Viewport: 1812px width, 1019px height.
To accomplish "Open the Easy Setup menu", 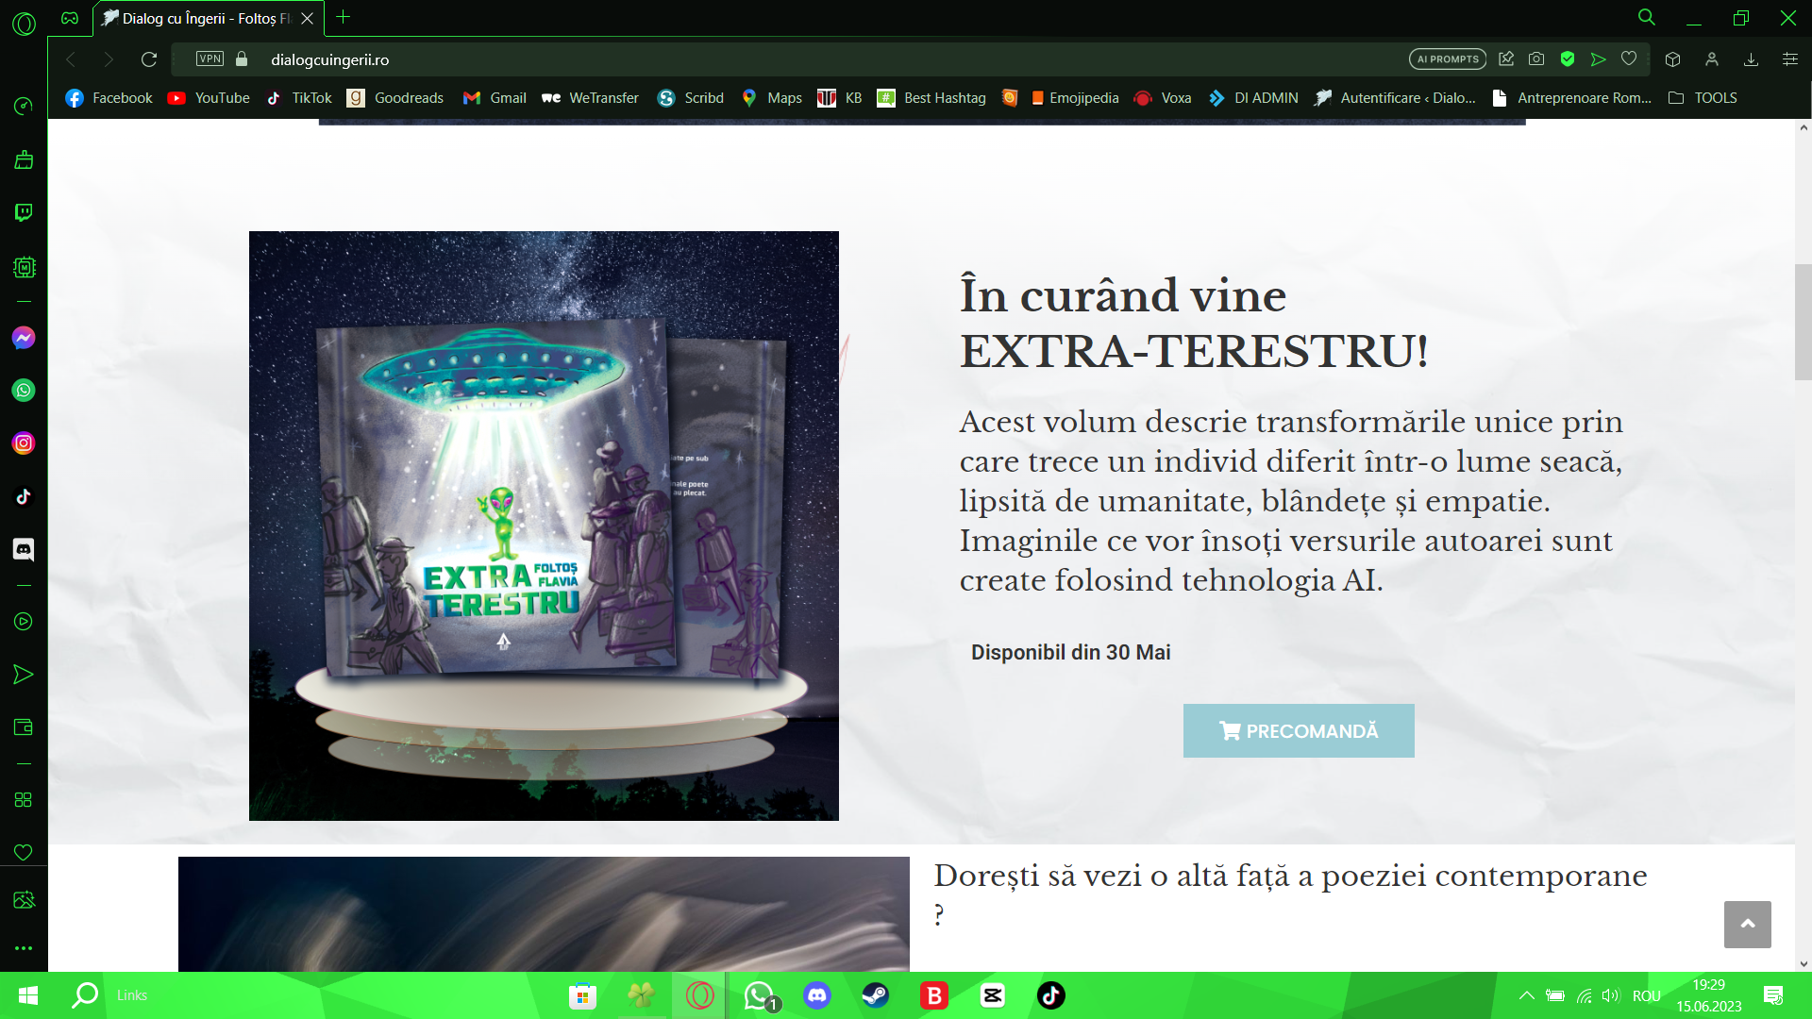I will 1789,59.
